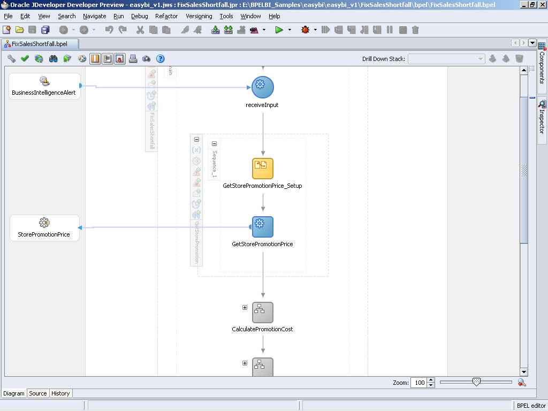Screen dimensions: 548x411
Task: Validate process with green checkmark icon
Action: click(25, 59)
